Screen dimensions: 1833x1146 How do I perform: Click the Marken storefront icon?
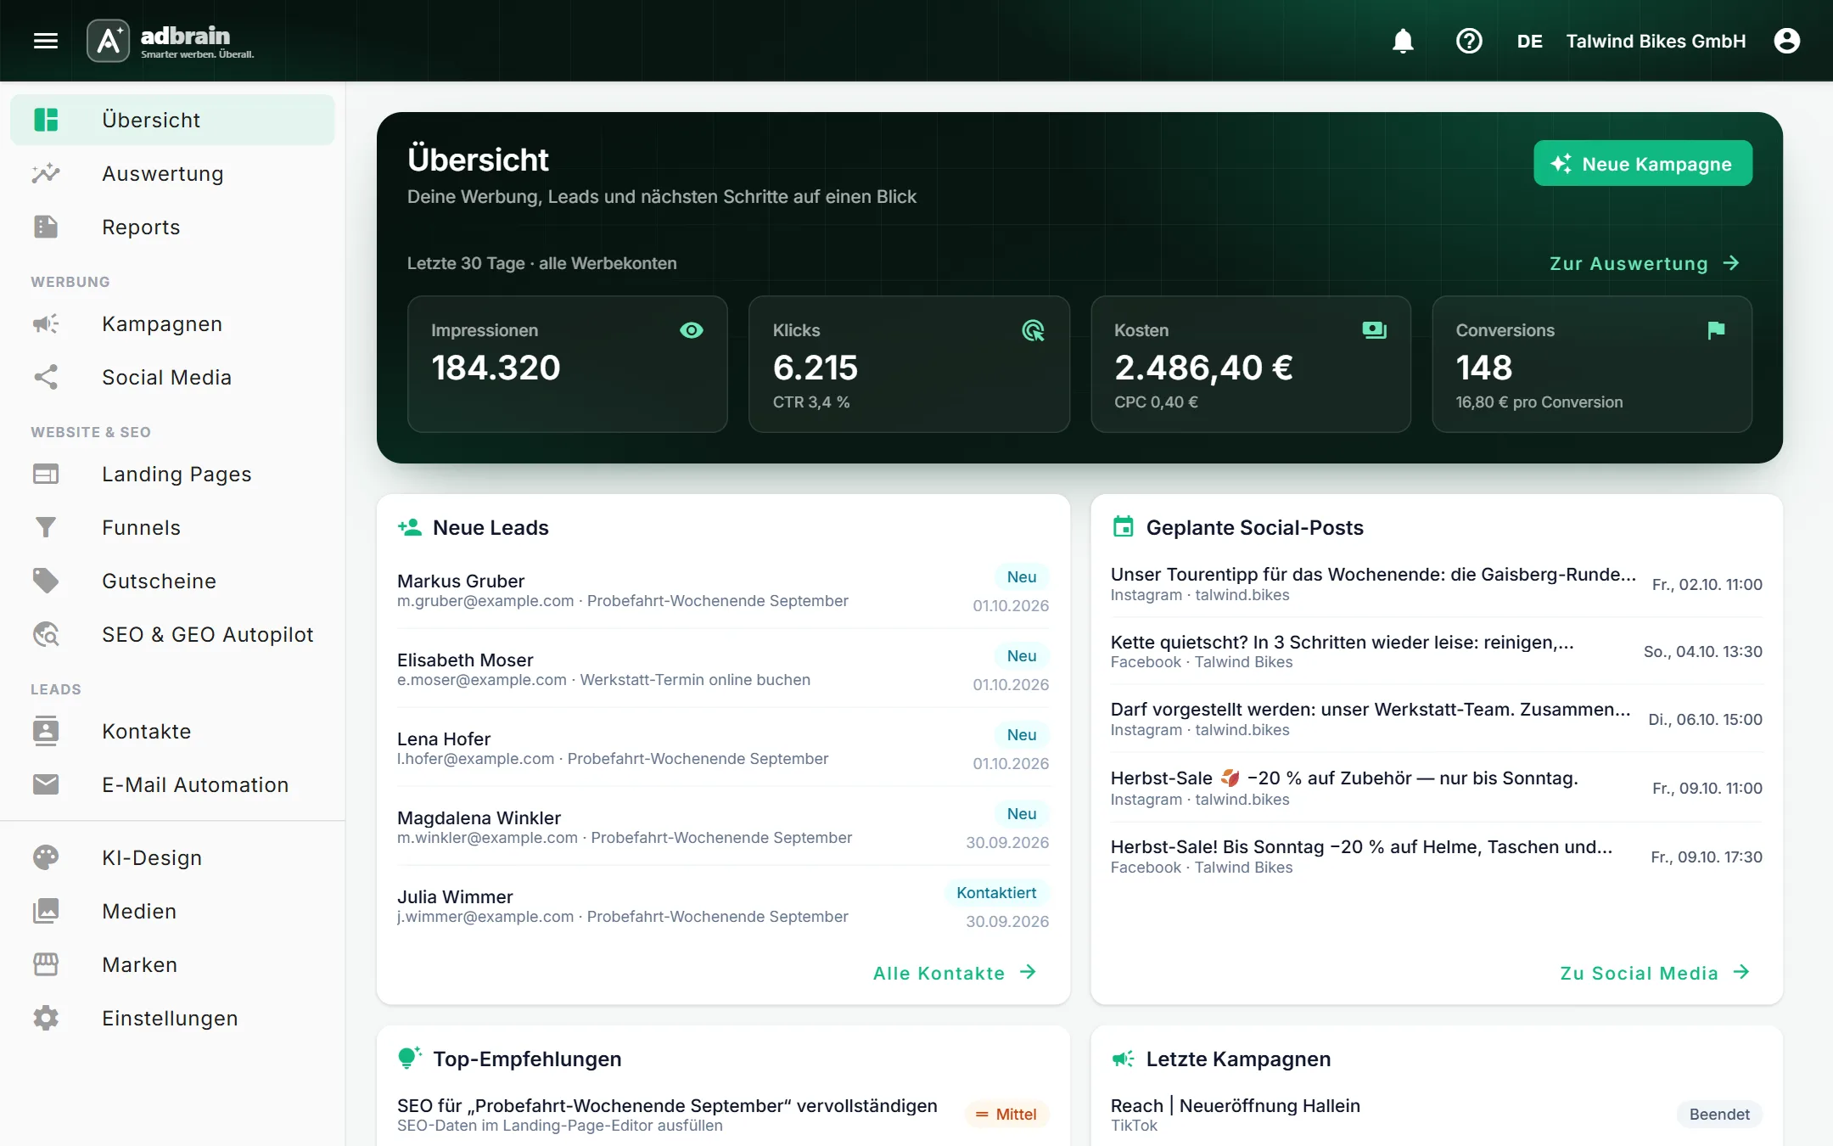click(46, 964)
